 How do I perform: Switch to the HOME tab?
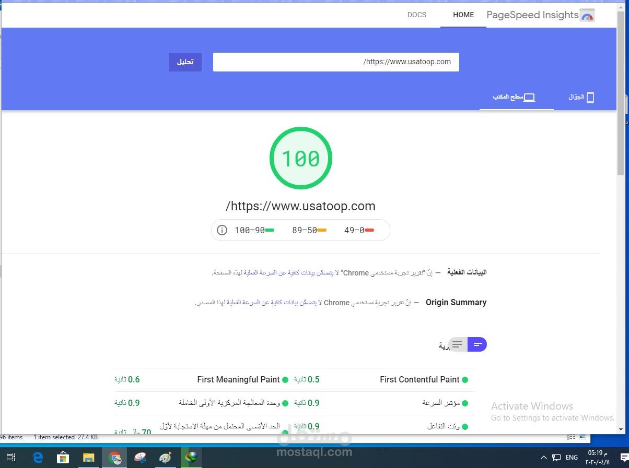click(x=463, y=15)
